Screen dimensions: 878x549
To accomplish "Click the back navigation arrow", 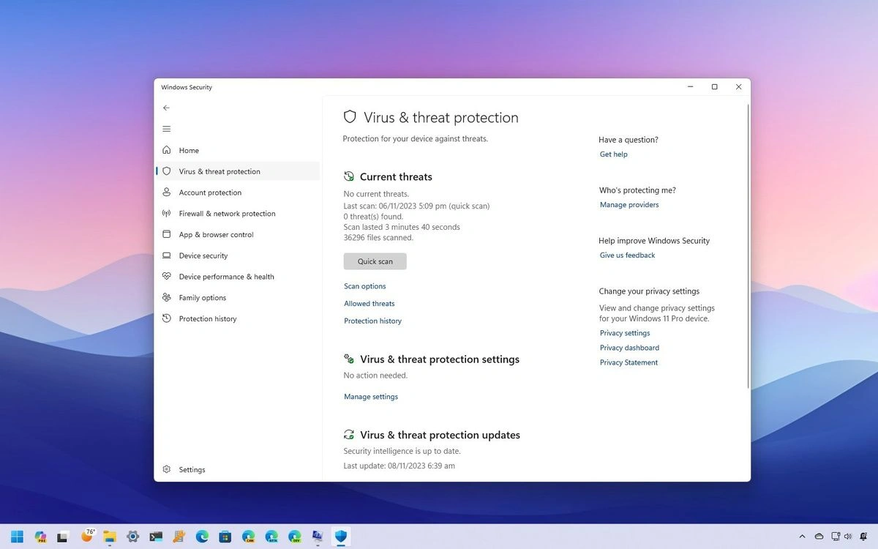I will 166,107.
